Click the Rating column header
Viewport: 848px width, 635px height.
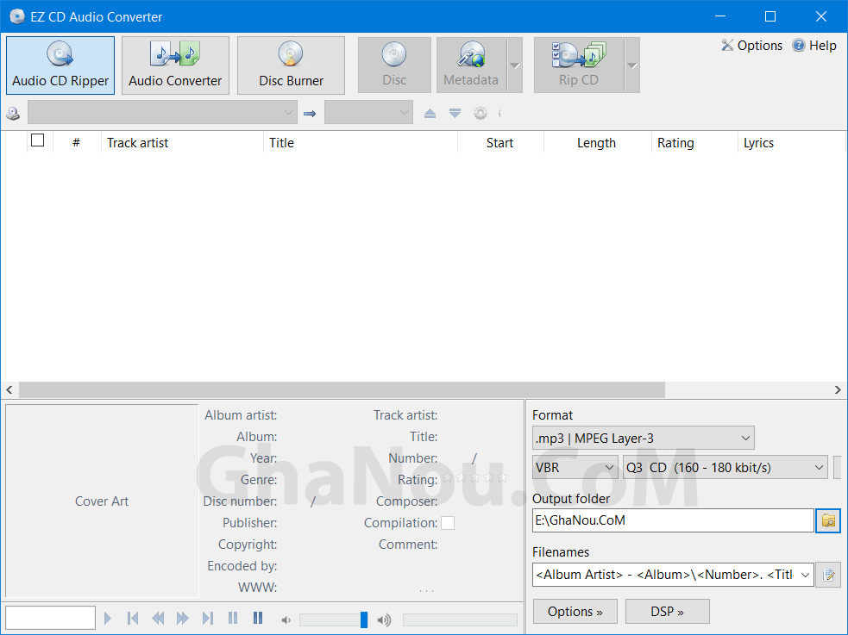[x=694, y=142]
